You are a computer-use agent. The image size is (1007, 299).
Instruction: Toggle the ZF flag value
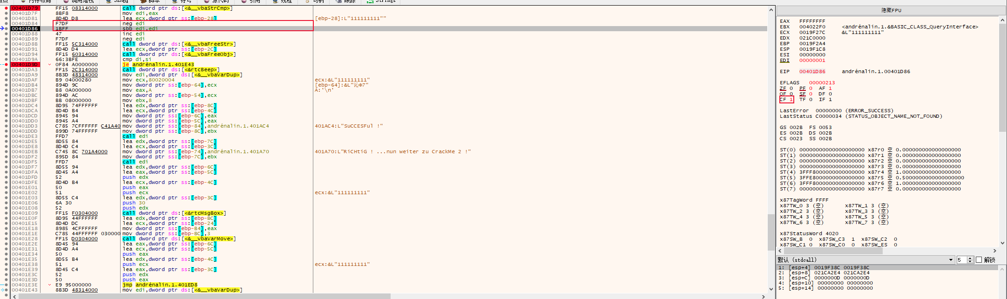click(x=791, y=88)
